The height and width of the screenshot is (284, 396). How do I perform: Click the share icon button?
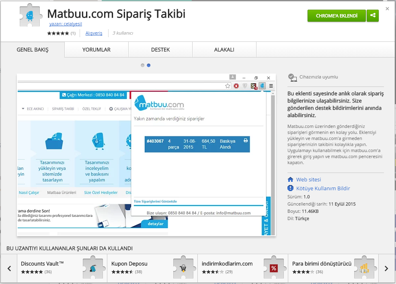[x=373, y=16]
